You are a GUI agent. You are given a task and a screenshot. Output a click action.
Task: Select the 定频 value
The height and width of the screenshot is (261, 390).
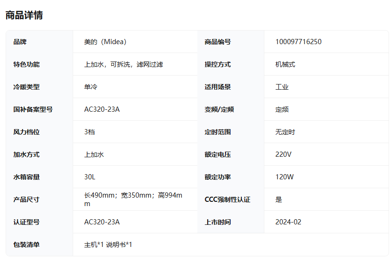282,109
